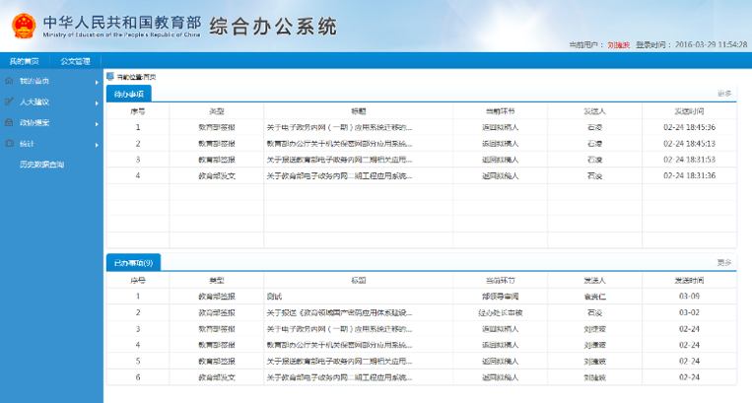Open the 我的首页 top navigation tab
This screenshot has width=752, height=403.
pos(24,61)
